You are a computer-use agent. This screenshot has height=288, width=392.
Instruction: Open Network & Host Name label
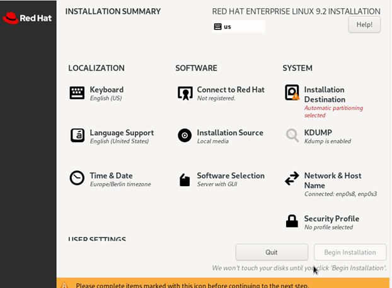pos(333,180)
